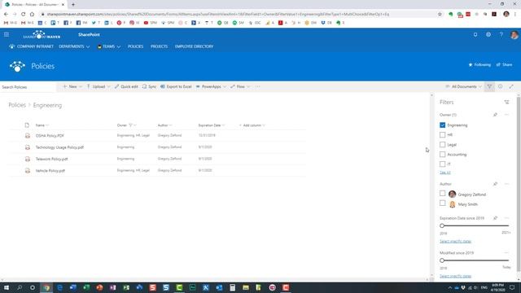Expand content with the full-screen arrow icon

coord(511,87)
